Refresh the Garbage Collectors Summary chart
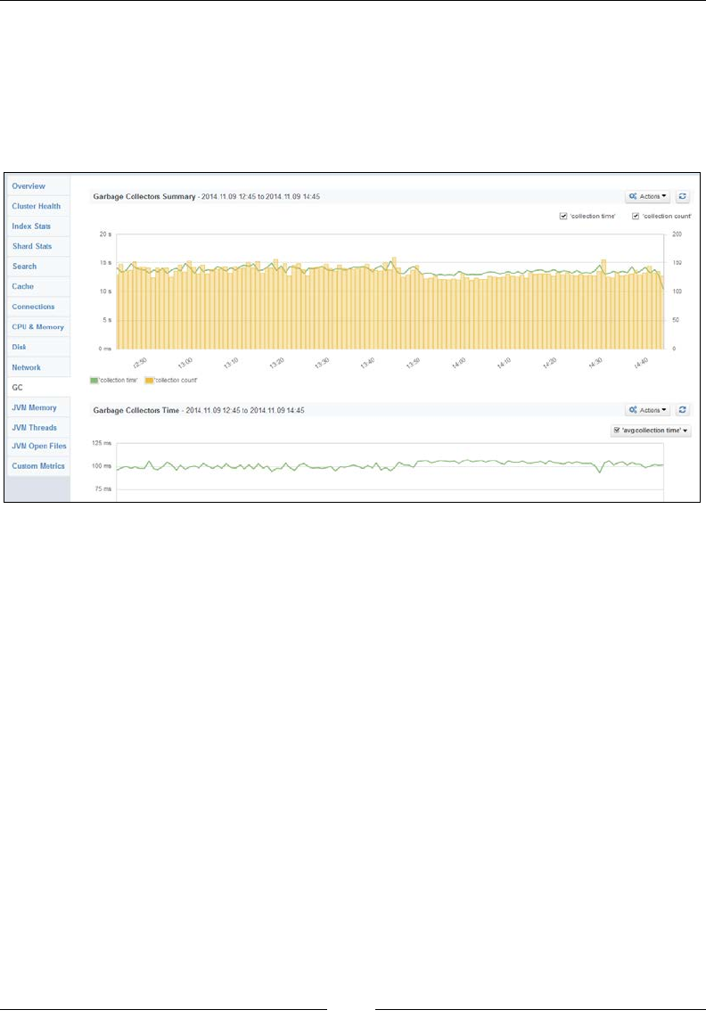 [x=682, y=196]
